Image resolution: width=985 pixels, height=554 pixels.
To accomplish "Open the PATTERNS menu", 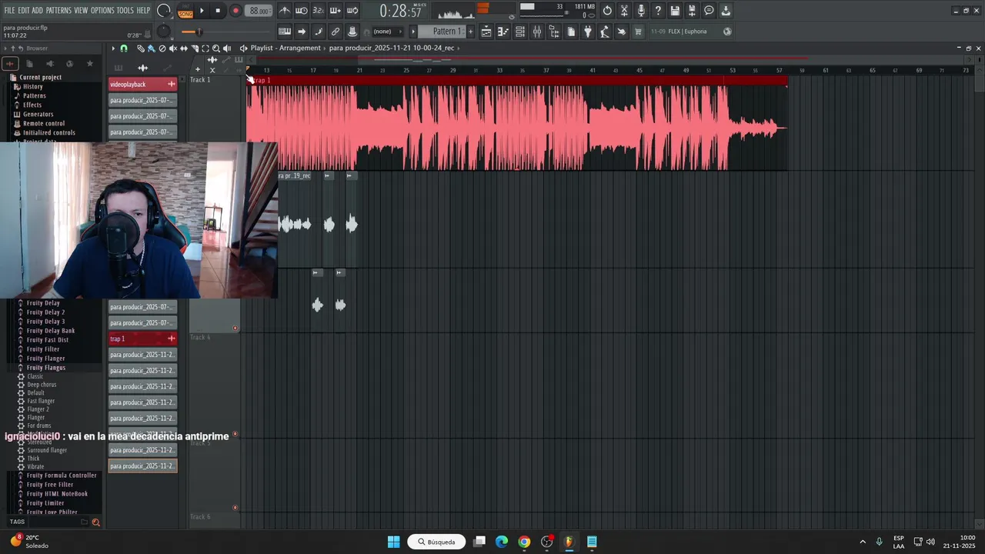I will pyautogui.click(x=58, y=11).
